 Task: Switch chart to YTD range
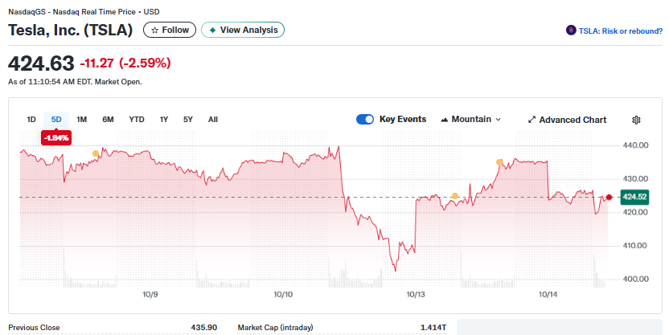(137, 120)
